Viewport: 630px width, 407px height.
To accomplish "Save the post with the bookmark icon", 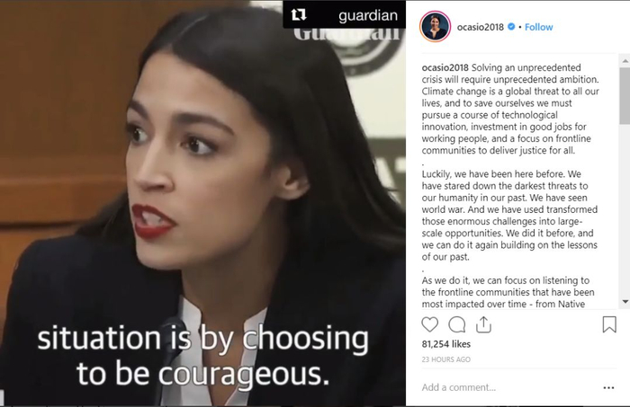I will pos(609,324).
